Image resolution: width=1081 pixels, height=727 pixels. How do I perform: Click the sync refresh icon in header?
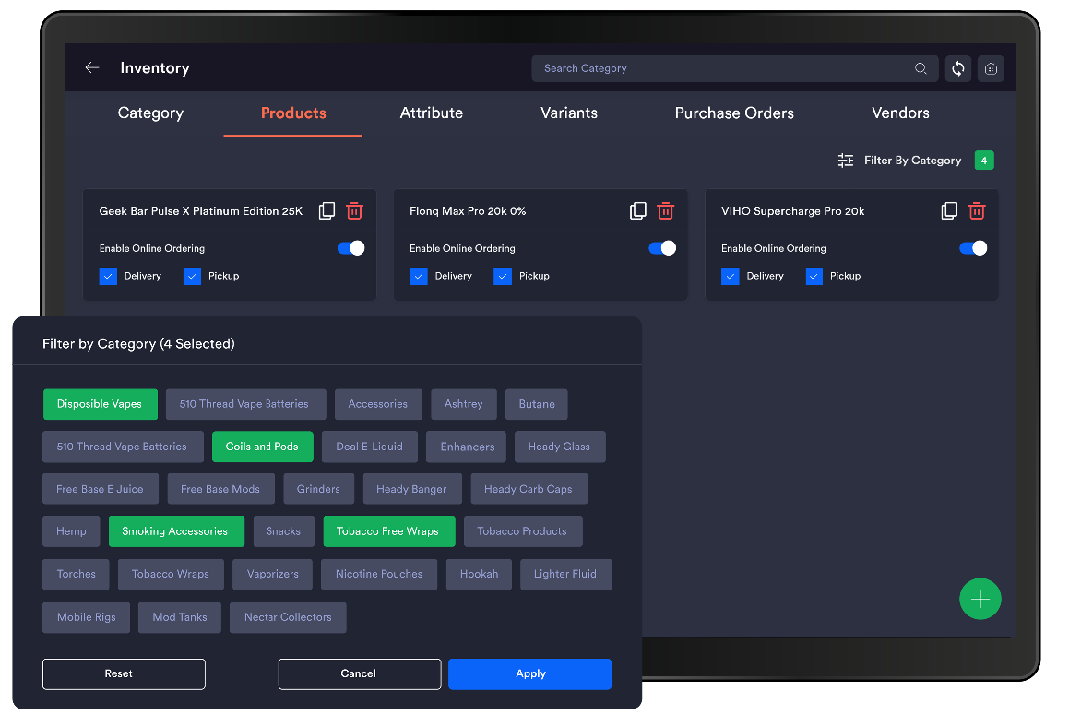pyautogui.click(x=958, y=68)
